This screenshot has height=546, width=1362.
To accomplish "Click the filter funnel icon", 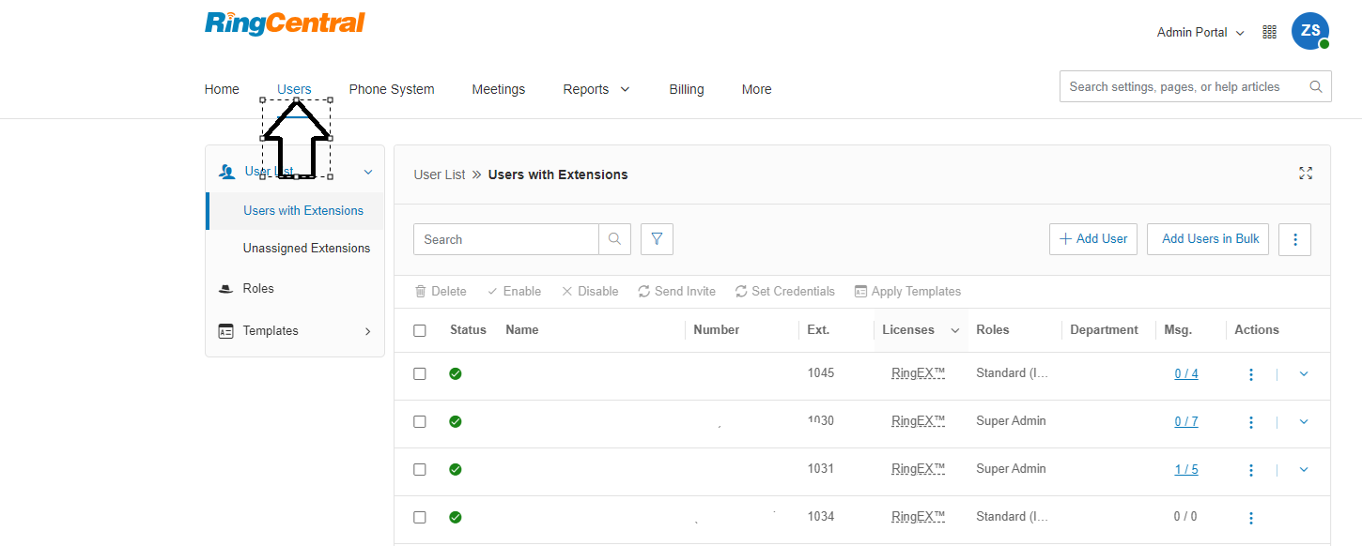I will [657, 239].
